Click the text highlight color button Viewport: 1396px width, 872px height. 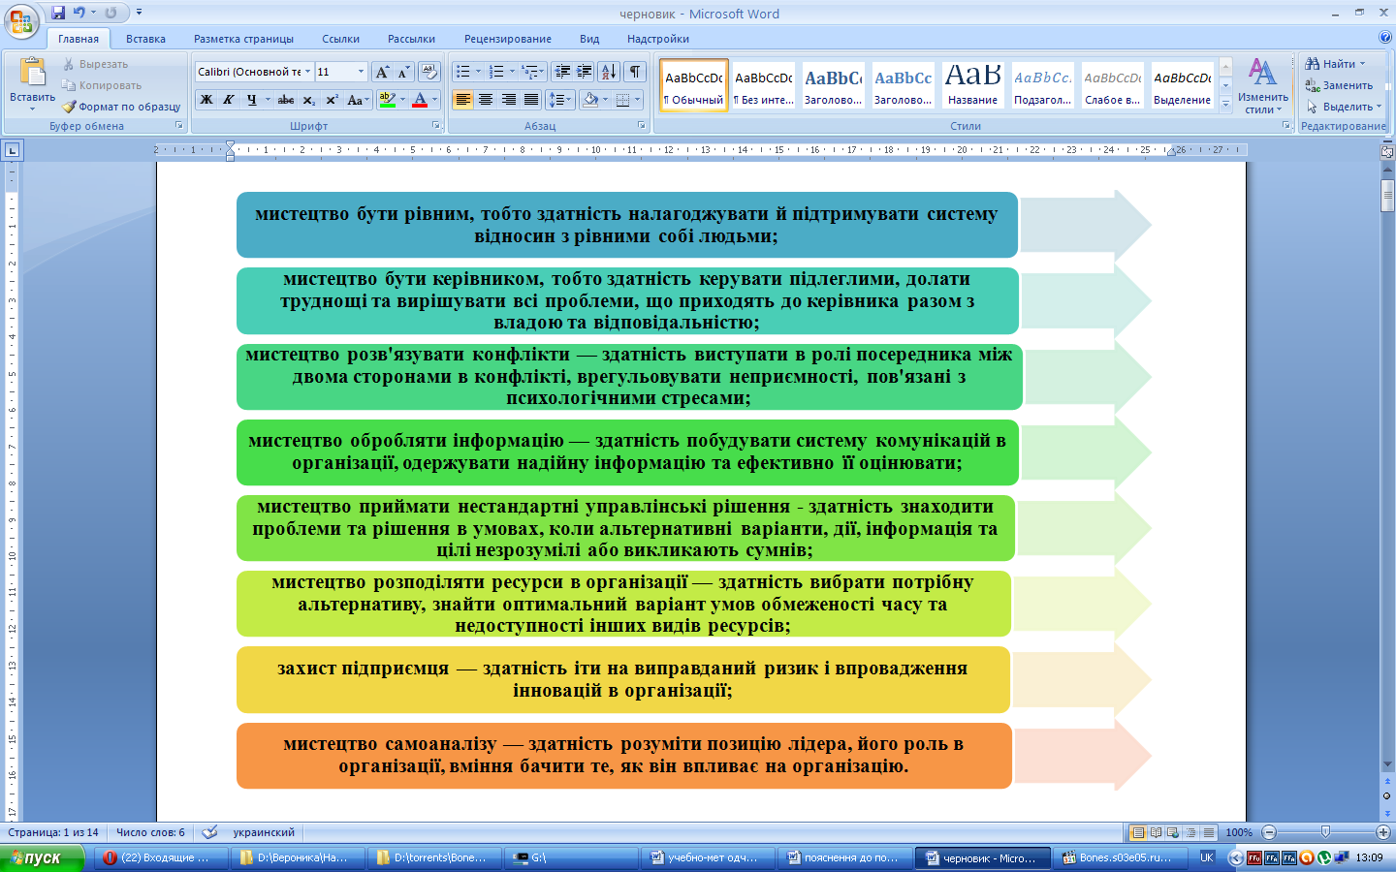[x=387, y=100]
